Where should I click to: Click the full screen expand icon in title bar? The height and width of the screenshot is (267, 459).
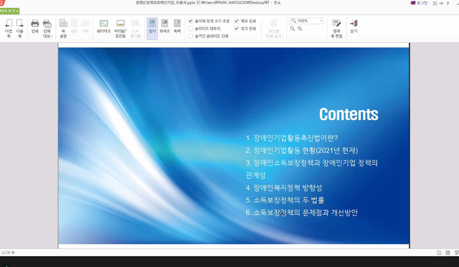click(x=435, y=3)
